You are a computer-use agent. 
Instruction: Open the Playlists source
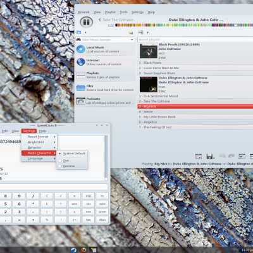coord(106,75)
